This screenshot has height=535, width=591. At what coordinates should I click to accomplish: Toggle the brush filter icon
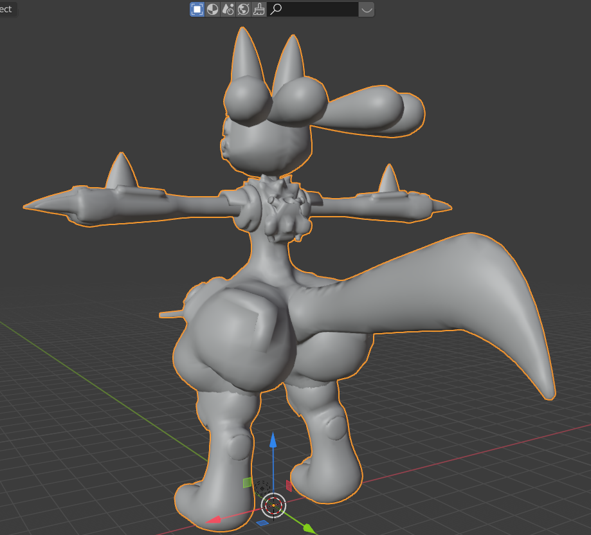click(259, 9)
